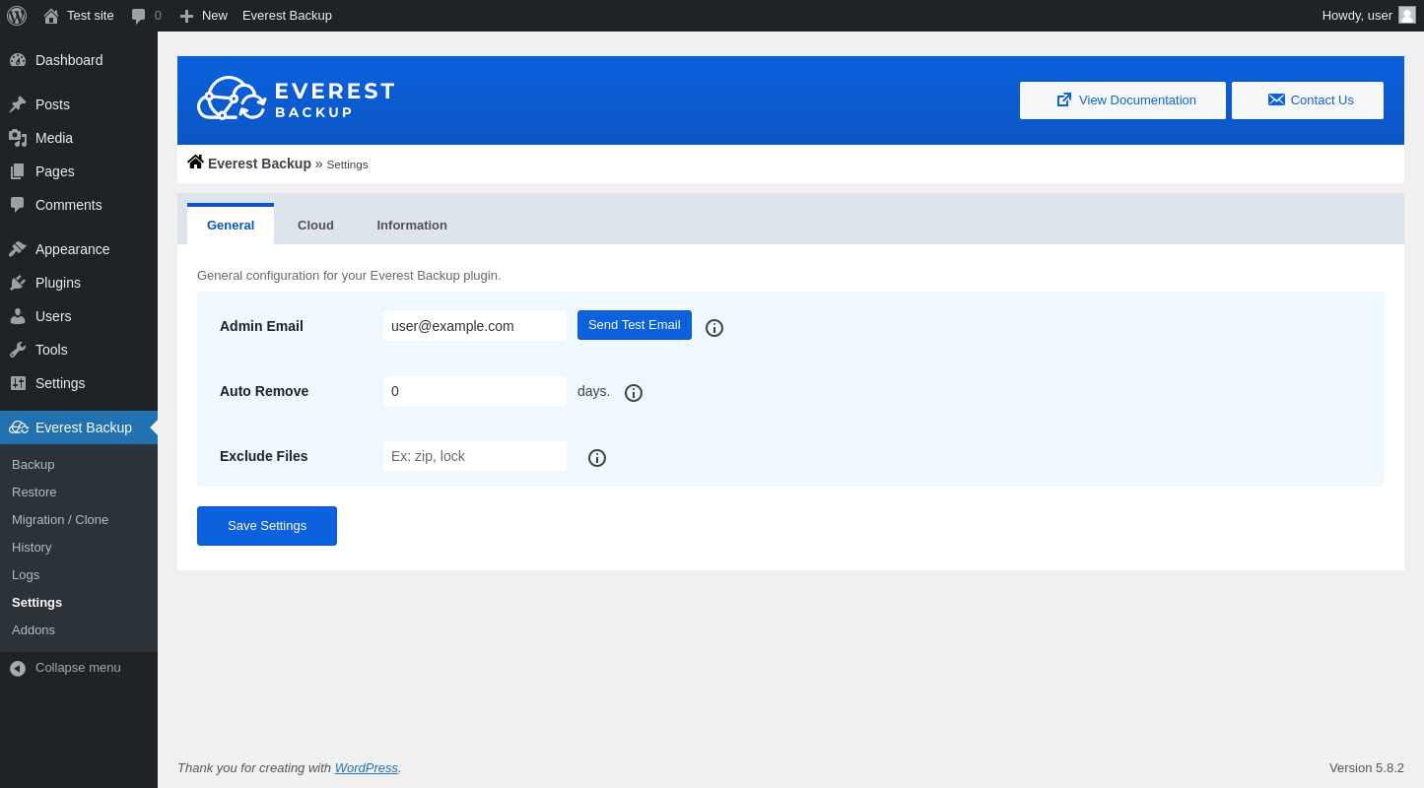The image size is (1424, 788).
Task: Click the Collapse menu arrow icon
Action: [x=18, y=668]
